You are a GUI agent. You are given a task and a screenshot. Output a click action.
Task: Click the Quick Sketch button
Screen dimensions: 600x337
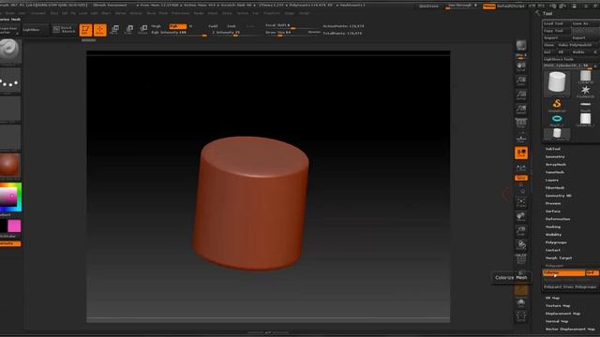65,29
